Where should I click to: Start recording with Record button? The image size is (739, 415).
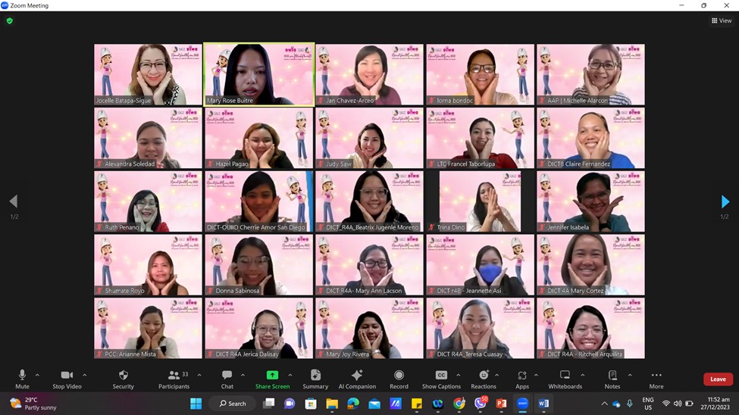[x=399, y=378]
